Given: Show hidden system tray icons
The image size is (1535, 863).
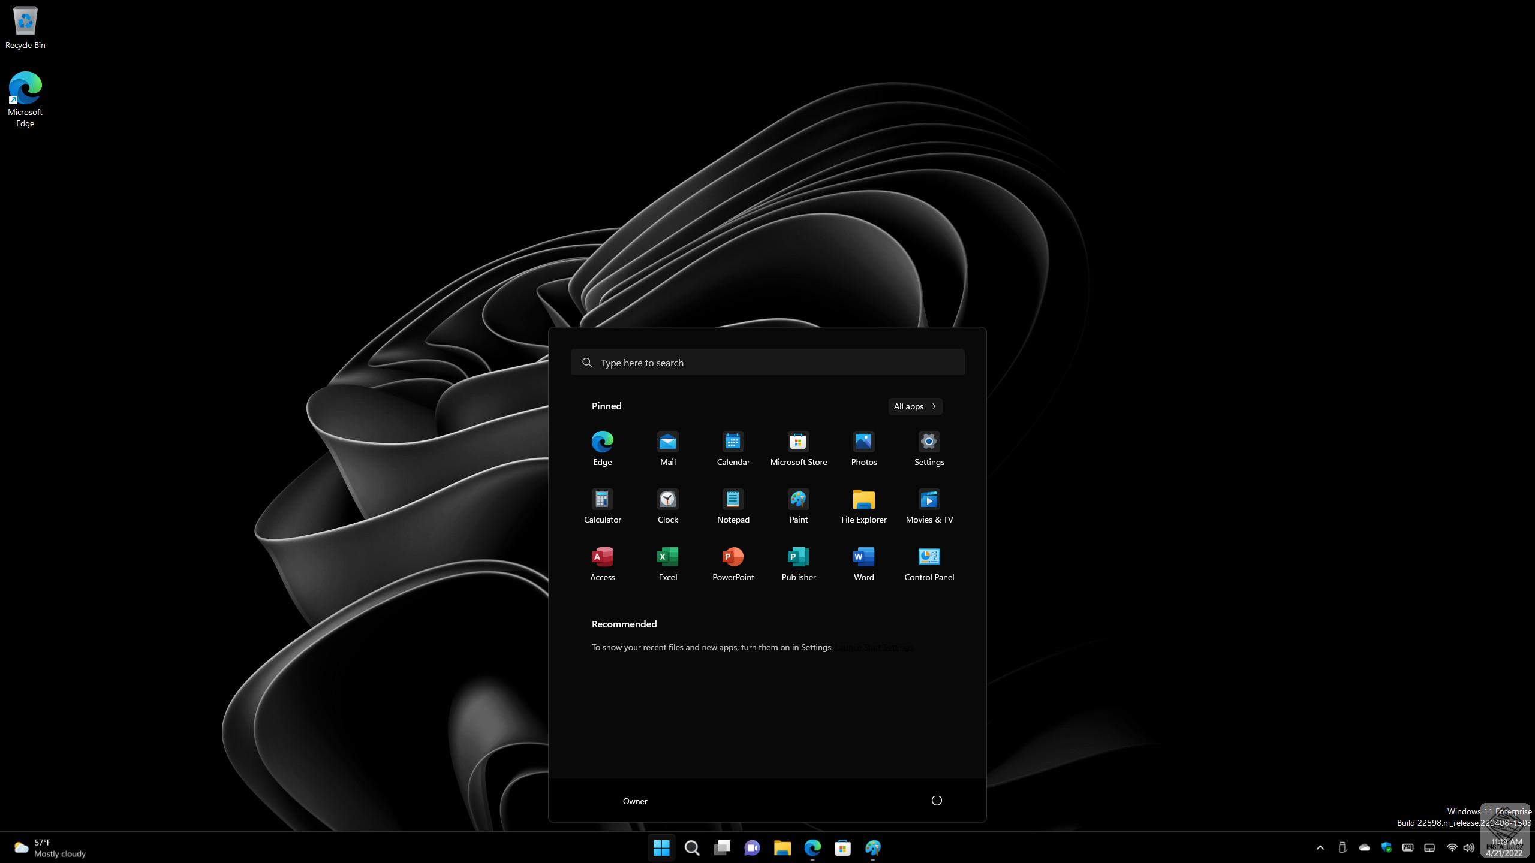Looking at the screenshot, I should (x=1320, y=847).
